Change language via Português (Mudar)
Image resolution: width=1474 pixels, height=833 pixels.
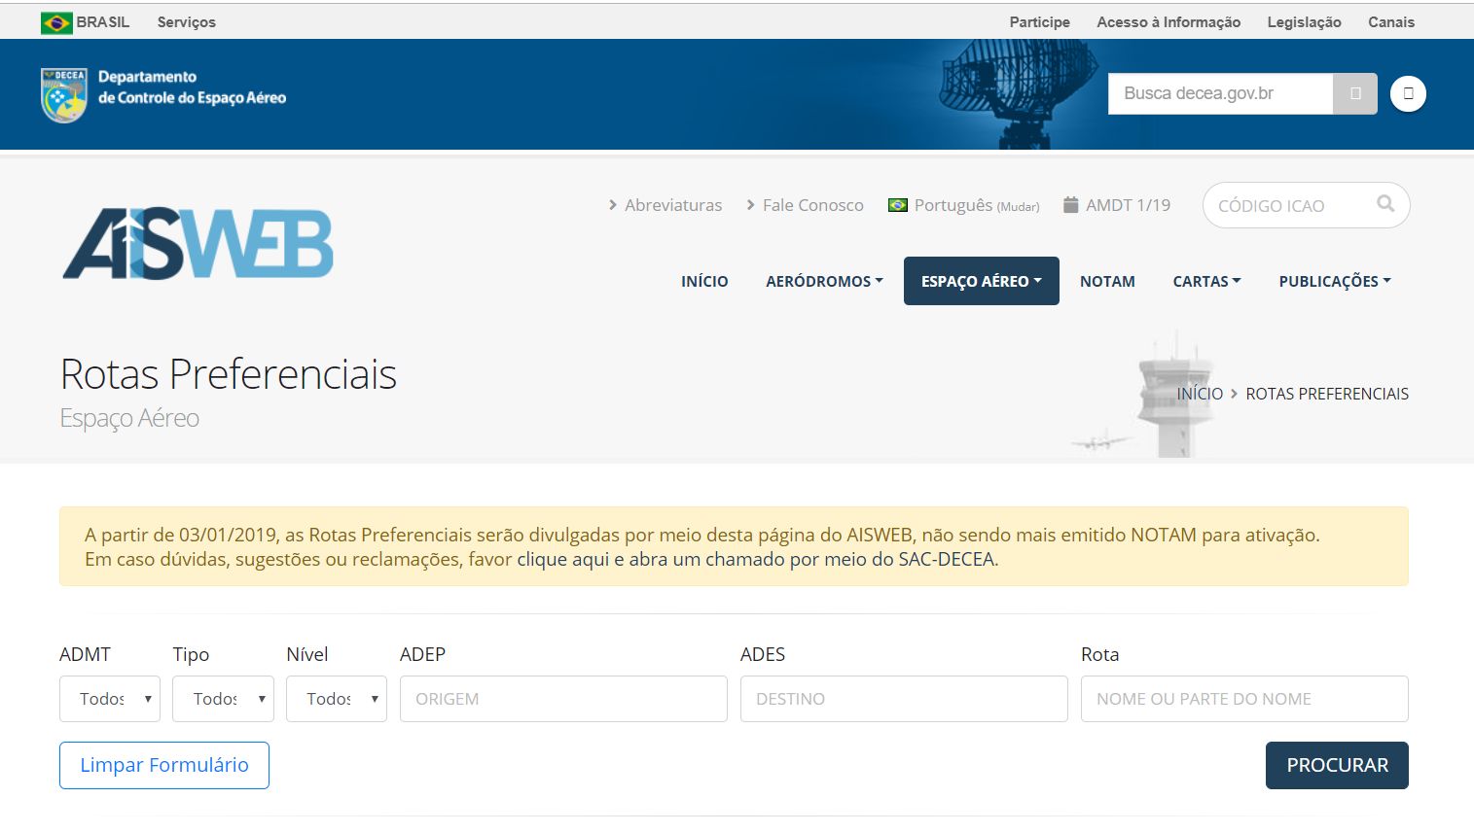[x=976, y=205]
